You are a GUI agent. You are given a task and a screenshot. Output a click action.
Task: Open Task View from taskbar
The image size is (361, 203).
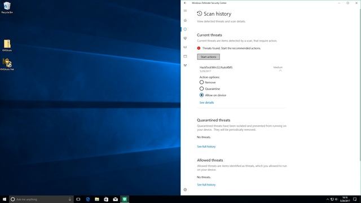click(78, 199)
